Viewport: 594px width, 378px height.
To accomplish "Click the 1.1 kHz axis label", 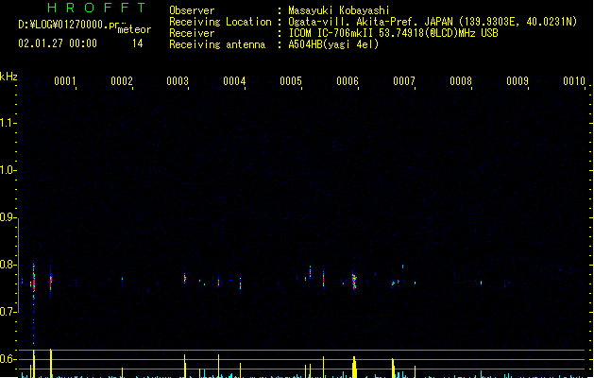I will (x=7, y=123).
